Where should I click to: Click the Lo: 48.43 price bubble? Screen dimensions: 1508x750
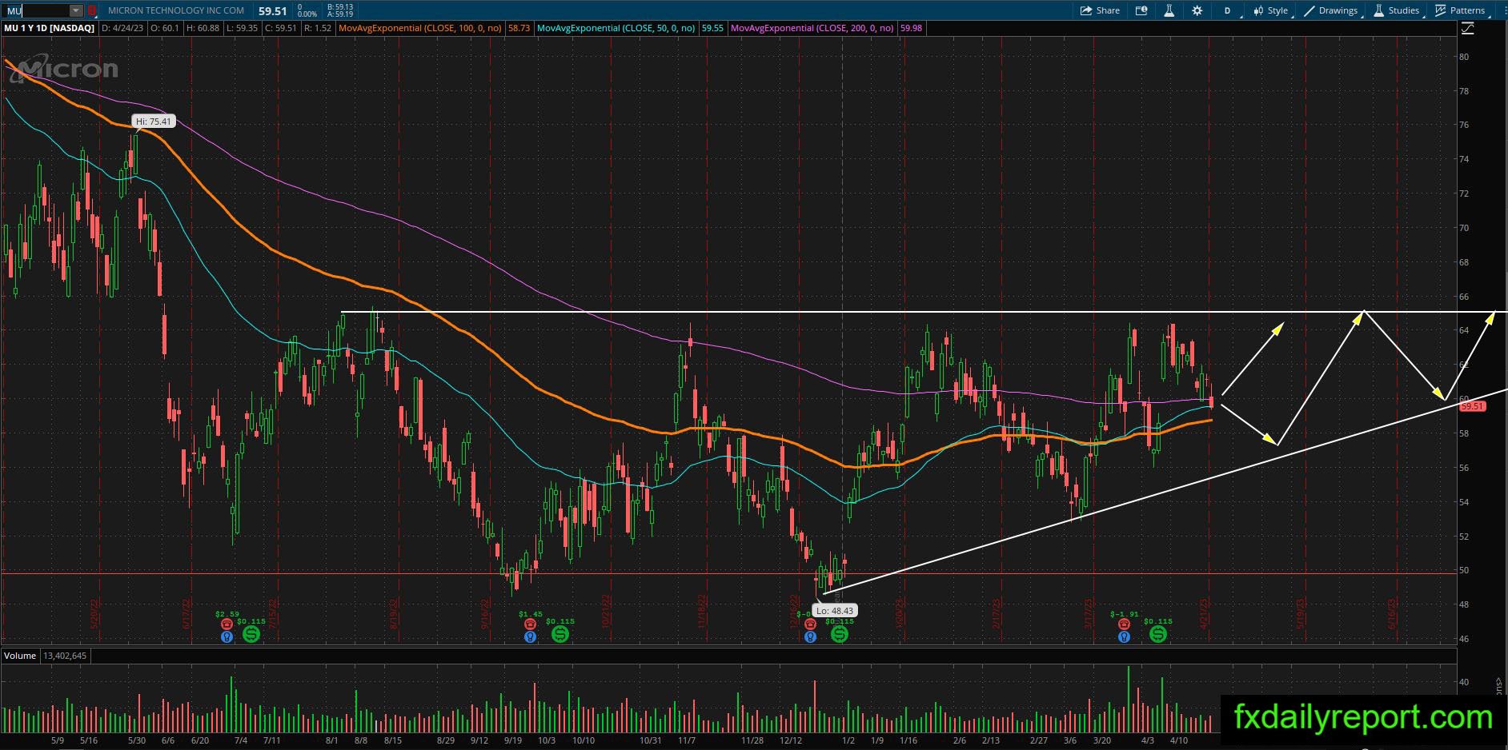(835, 611)
